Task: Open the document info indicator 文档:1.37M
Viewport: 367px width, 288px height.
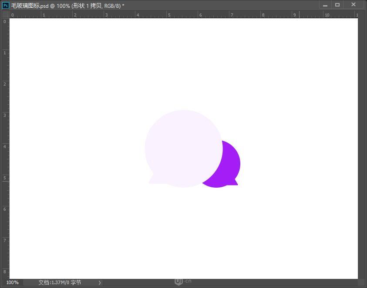Action: (x=59, y=282)
